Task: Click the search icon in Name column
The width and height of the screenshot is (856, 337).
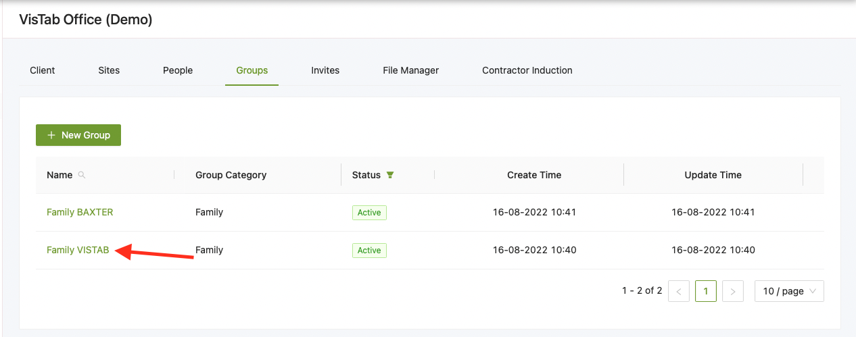Action: pos(82,175)
